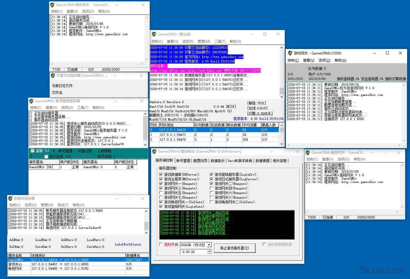The height and width of the screenshot is (279, 410).
Task: Open 查看(V) menu in 游戏网关 window
Action: tap(309, 60)
